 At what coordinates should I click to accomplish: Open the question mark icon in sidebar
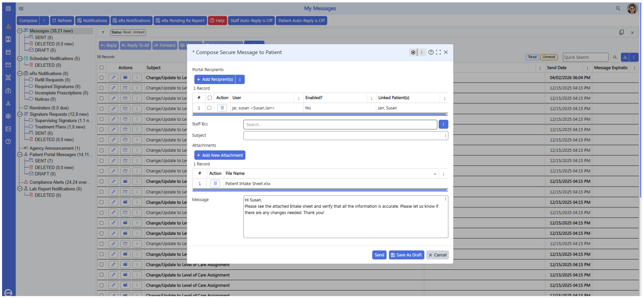[8, 141]
